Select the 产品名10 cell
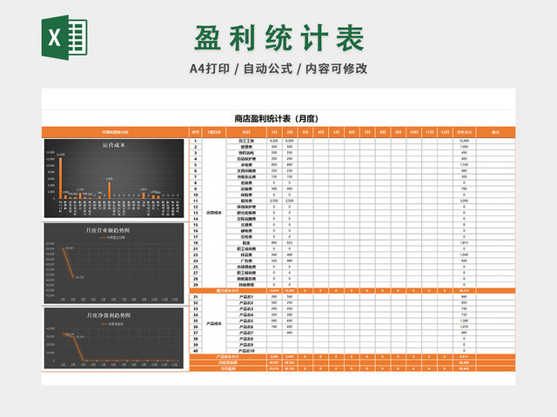The height and width of the screenshot is (417, 557). tap(246, 351)
